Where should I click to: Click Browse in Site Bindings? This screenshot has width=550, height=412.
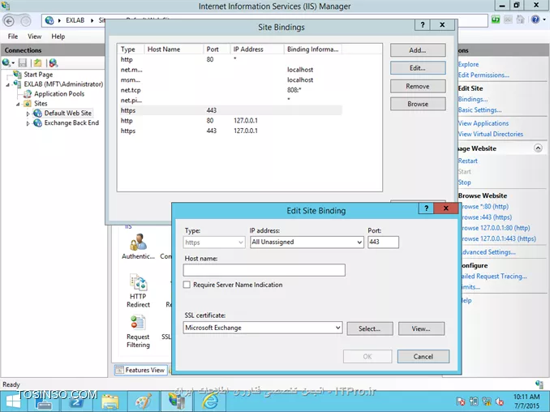[418, 104]
